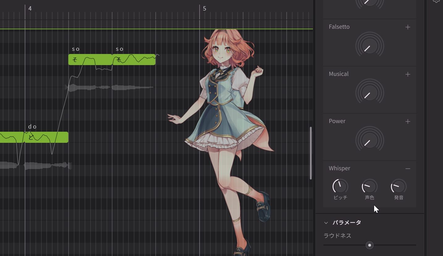Expand the Falsetto voice mode options
The image size is (443, 256).
coord(408,27)
